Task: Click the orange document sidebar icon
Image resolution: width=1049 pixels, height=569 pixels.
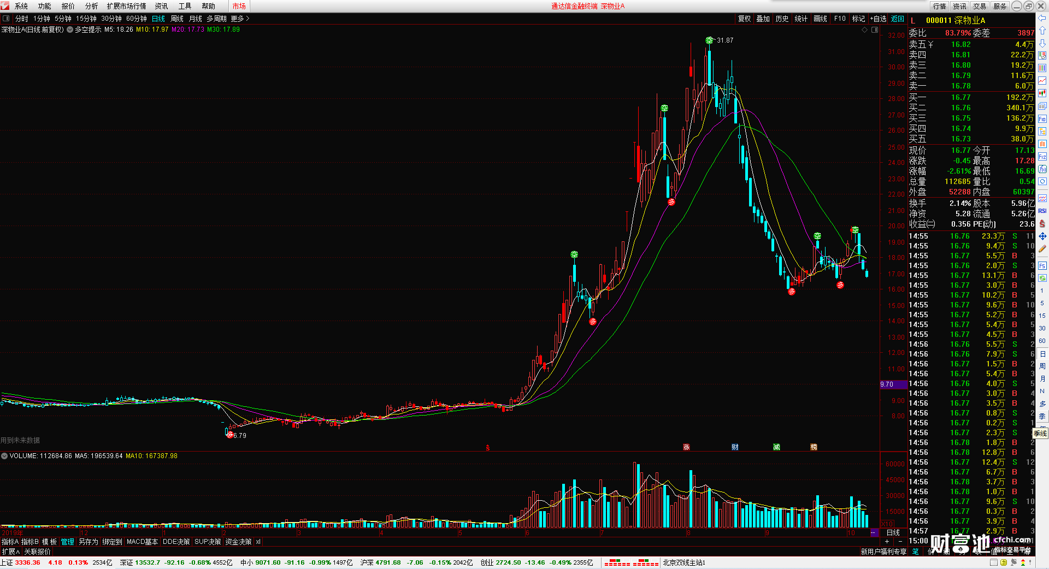Action: (x=1042, y=144)
